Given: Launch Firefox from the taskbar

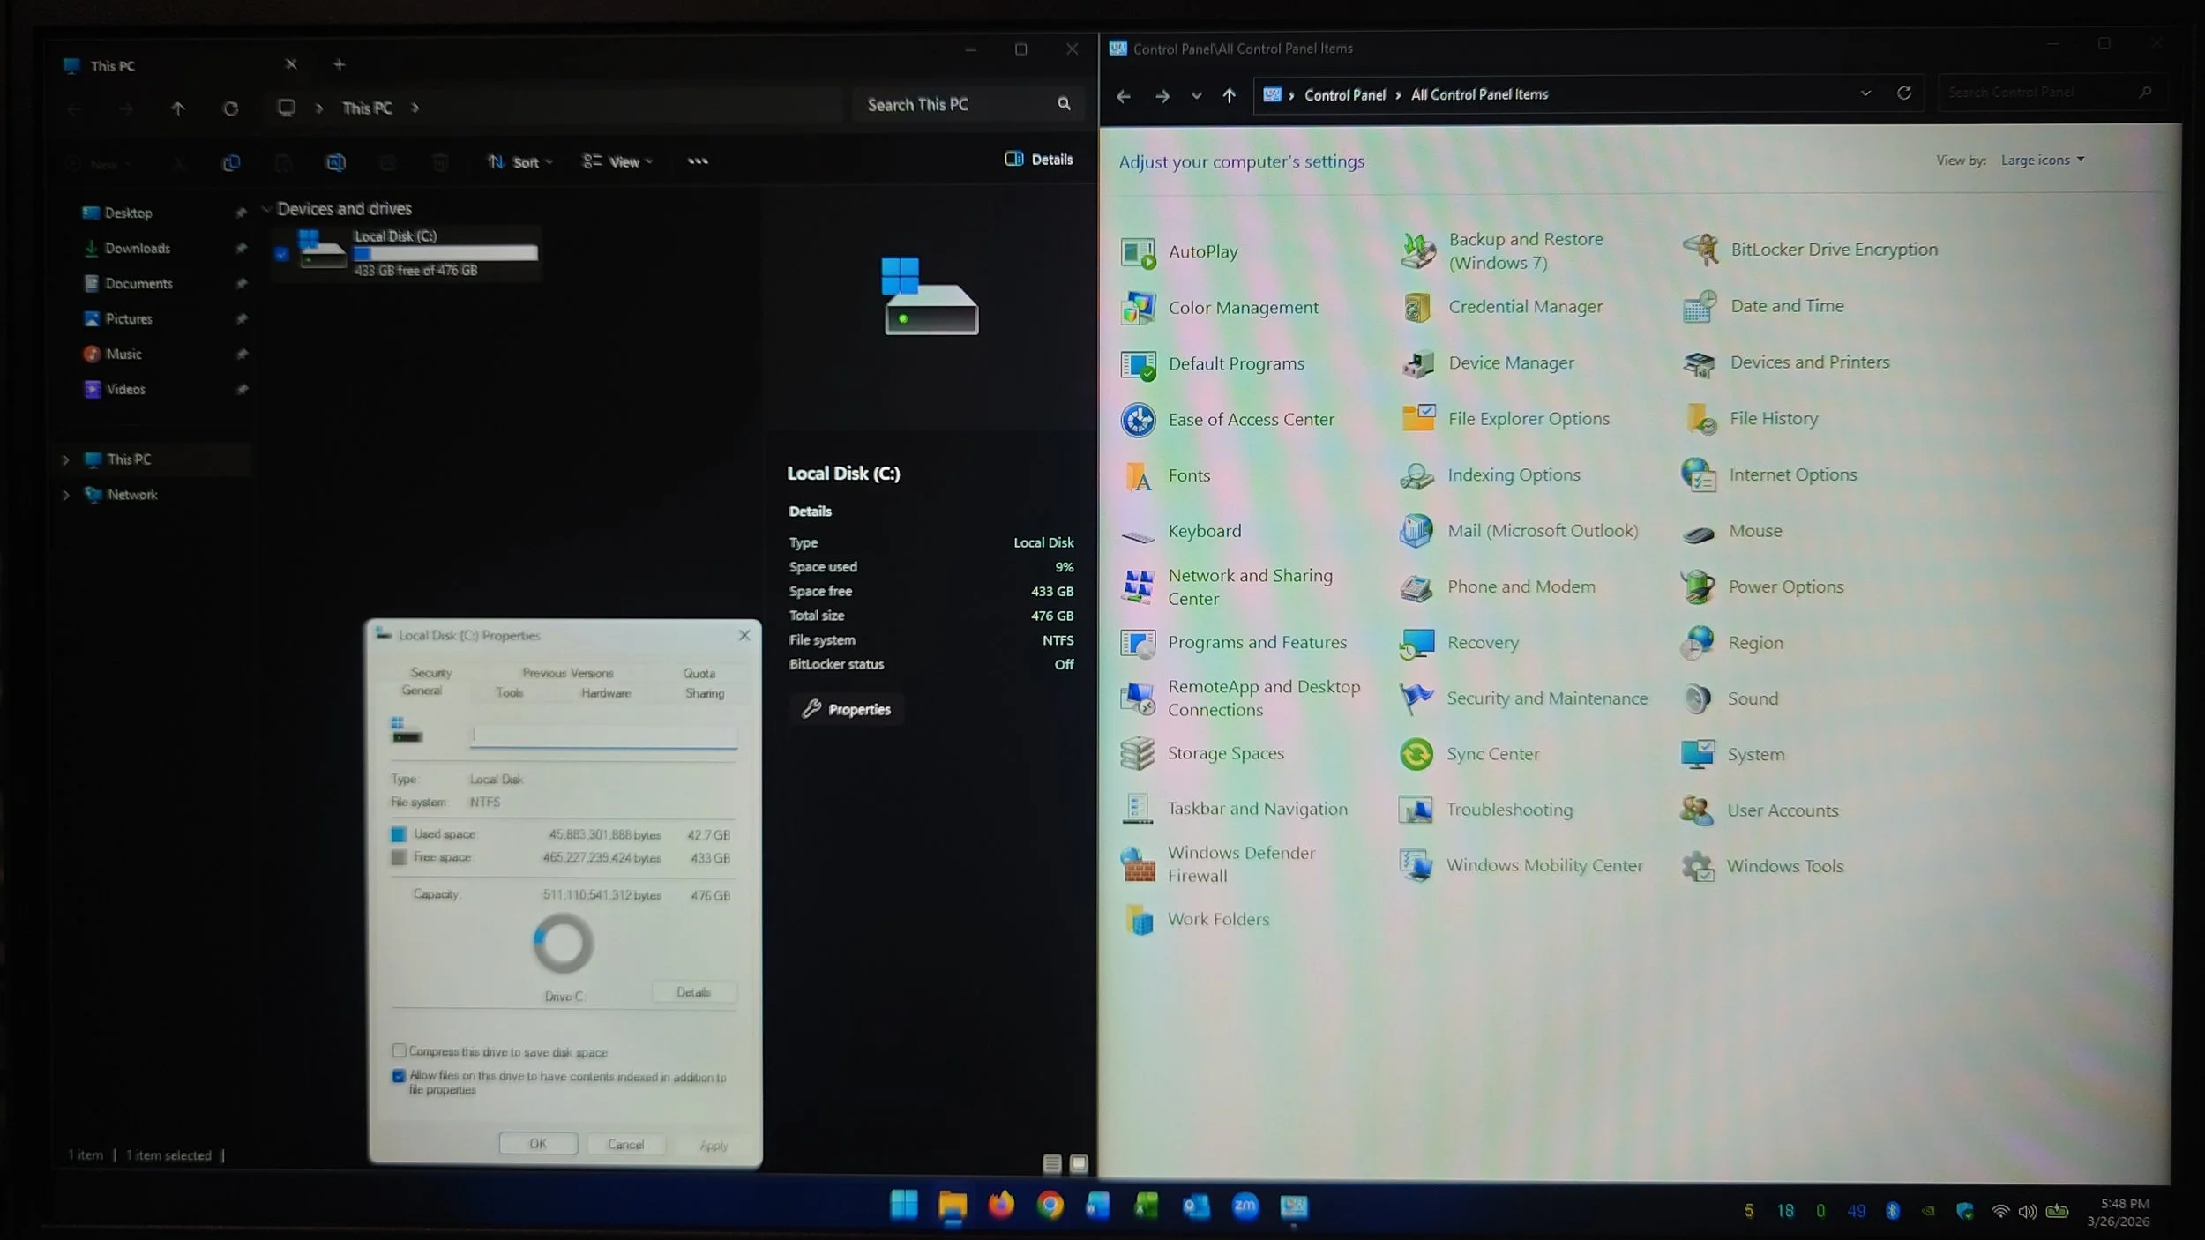Looking at the screenshot, I should (1001, 1206).
